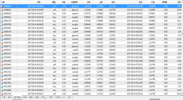
Task: Click the order icon for row 43010217
Action: click(2, 54)
